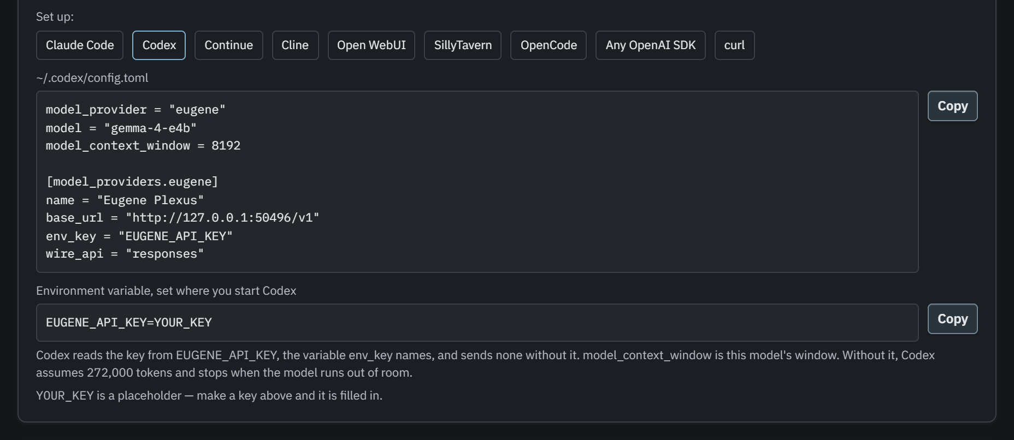The height and width of the screenshot is (440, 1014).
Task: Click the name = "Eugene Plexus" line
Action: pos(125,200)
